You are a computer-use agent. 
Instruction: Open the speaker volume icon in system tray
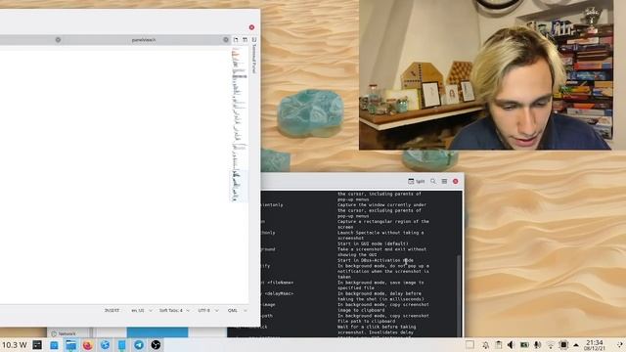[511, 345]
